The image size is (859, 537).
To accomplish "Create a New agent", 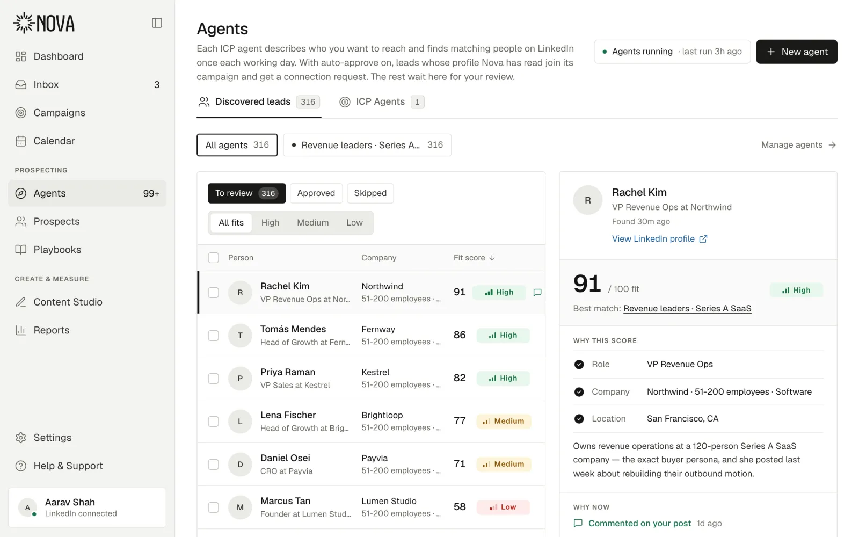I will point(797,52).
